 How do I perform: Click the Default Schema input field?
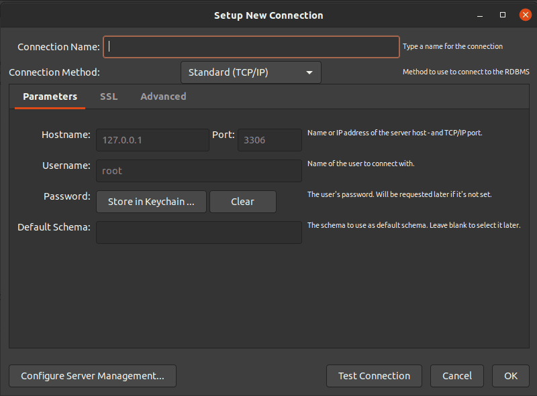[x=199, y=233]
